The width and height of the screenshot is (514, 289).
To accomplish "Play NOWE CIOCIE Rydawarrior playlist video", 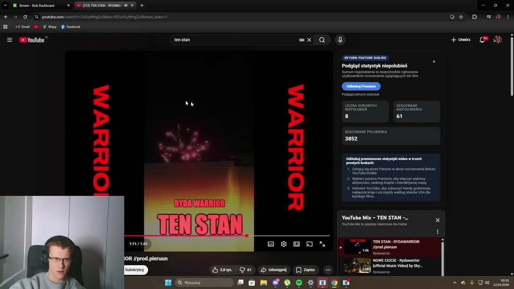I will (390, 265).
